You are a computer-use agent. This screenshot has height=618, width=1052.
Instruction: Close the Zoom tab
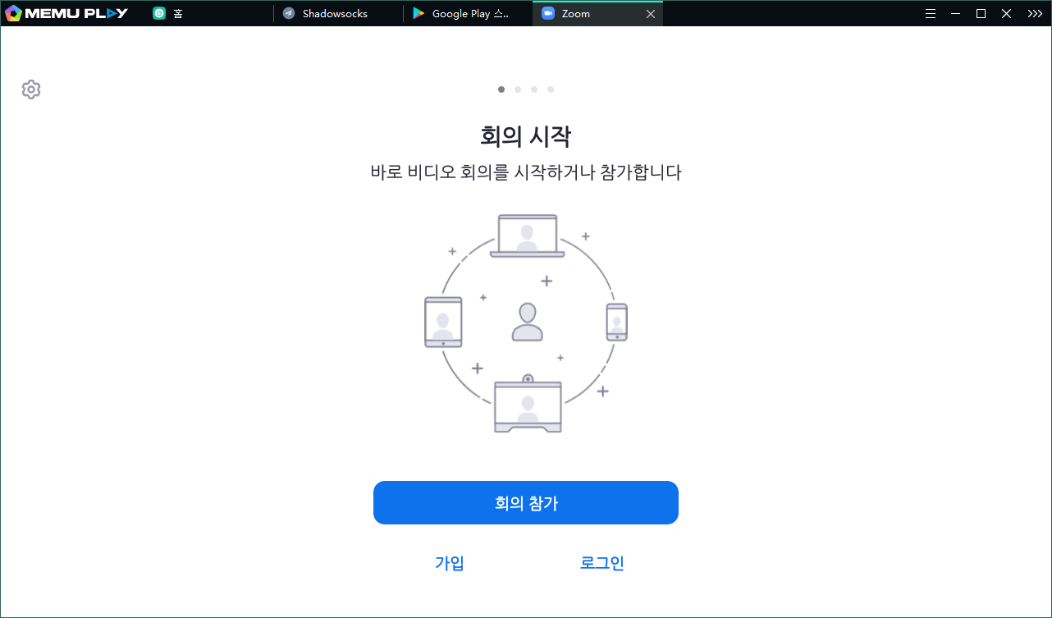click(651, 14)
